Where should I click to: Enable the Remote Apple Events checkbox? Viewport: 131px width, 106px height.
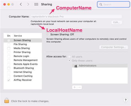coord(9,64)
